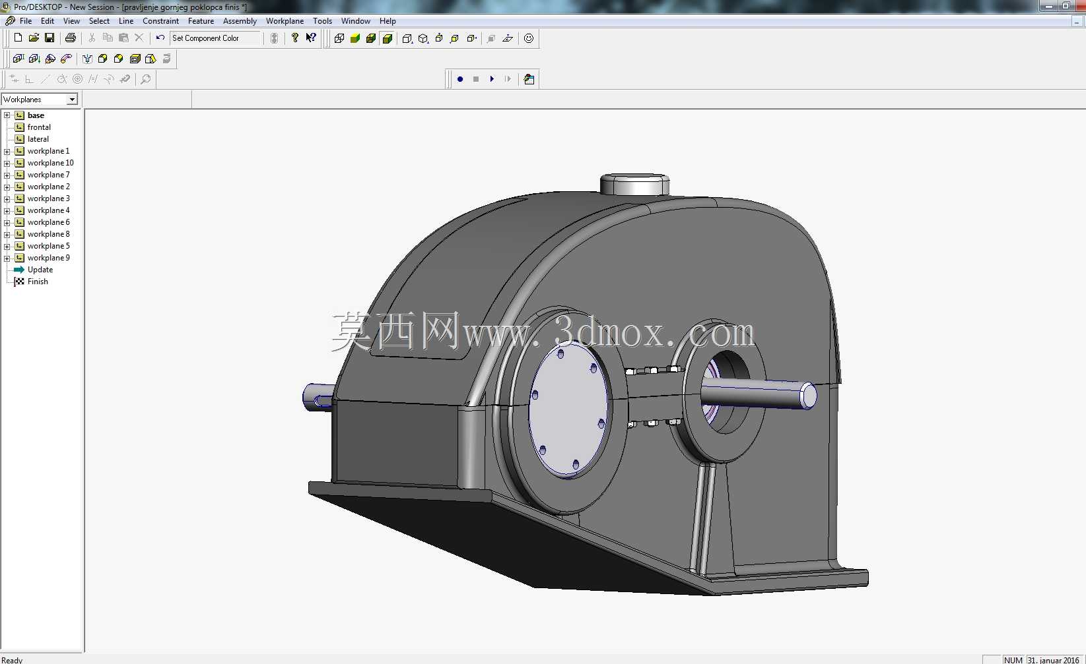Select the Project Profile feature tool

pos(34,59)
